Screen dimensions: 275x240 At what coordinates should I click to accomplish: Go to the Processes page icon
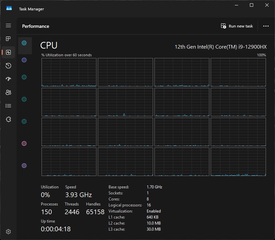[8, 39]
